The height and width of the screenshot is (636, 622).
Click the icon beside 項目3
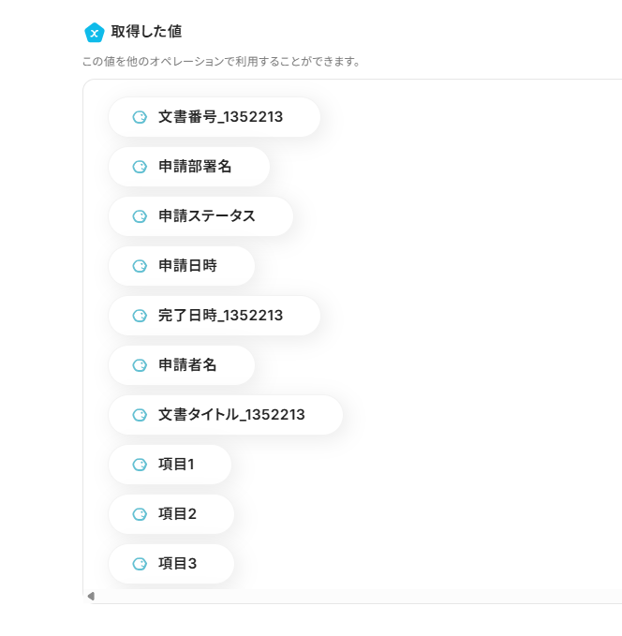pyautogui.click(x=140, y=564)
